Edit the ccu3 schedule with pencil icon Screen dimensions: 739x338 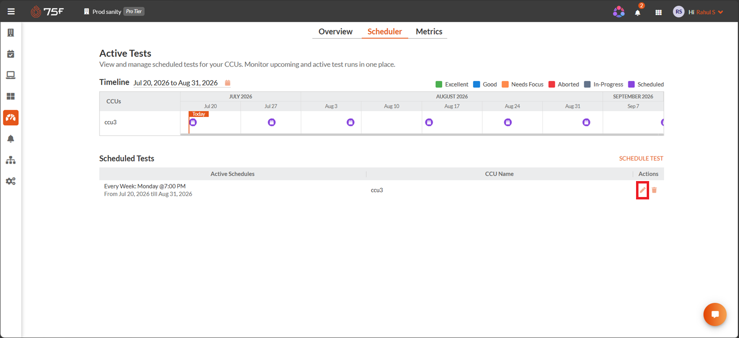[642, 190]
